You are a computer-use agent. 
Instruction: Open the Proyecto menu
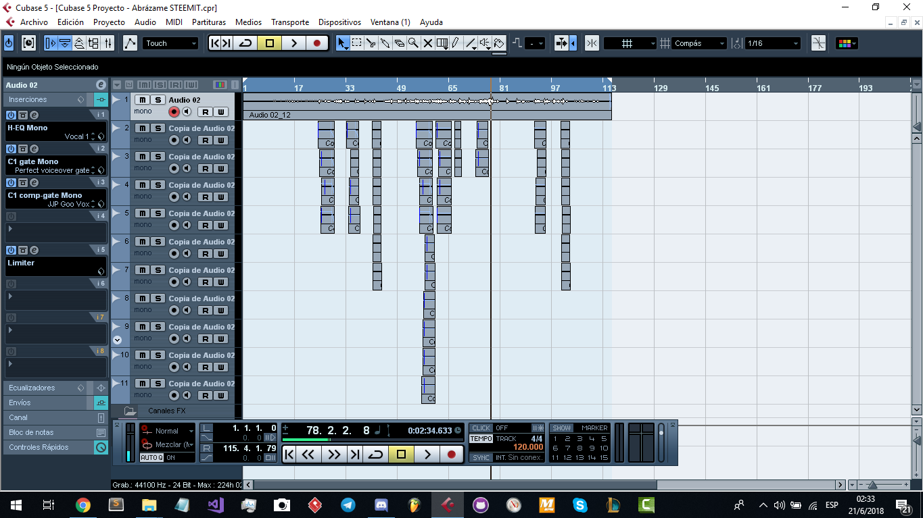(x=109, y=22)
